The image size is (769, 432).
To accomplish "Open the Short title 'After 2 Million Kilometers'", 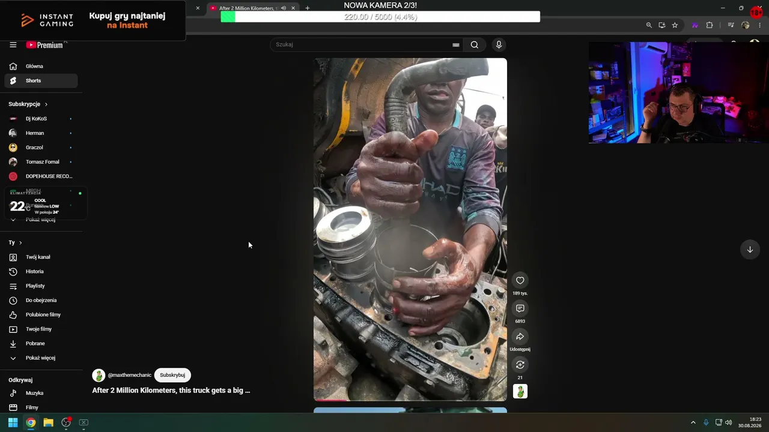I will [x=171, y=391].
